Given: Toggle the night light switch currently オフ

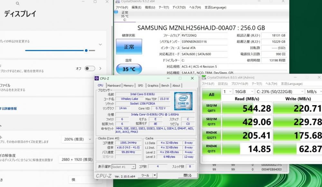Looking at the screenshot, I should click(x=90, y=68).
